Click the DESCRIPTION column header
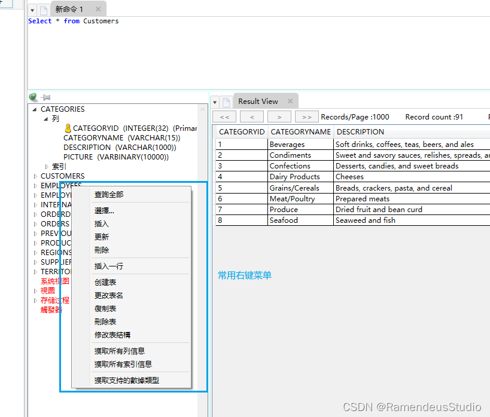Screen dimensions: 490x417 412,132
